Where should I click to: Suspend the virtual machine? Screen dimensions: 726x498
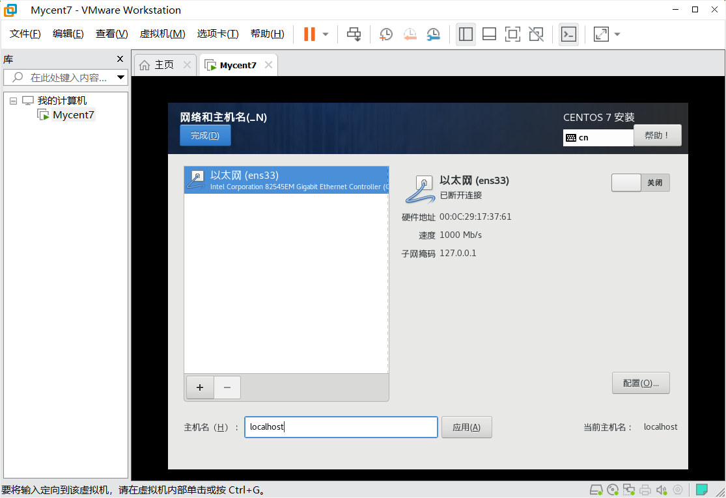point(311,34)
